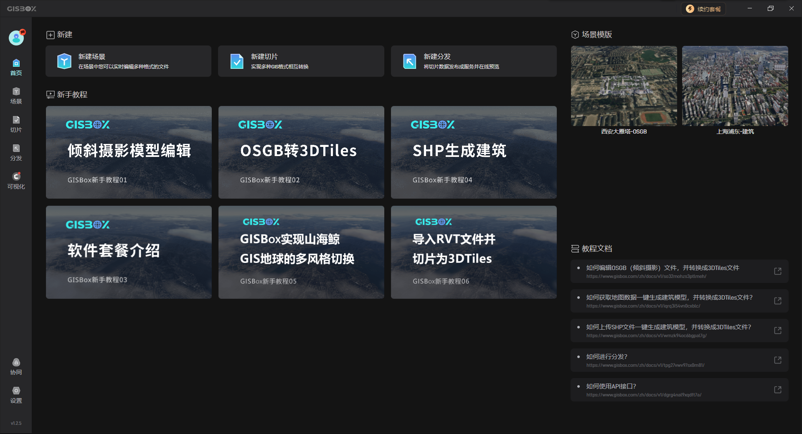Select the 西安大雁塔-OSGB scene template
802x434 pixels.
click(x=624, y=86)
